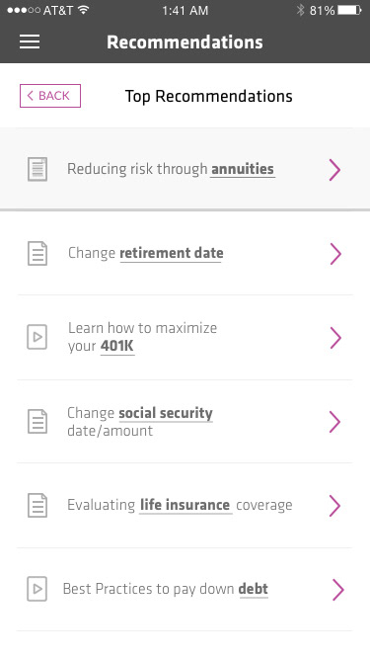Expand annuities recommendation with pink chevron
Screen dimensions: 370x659
pos(334,170)
